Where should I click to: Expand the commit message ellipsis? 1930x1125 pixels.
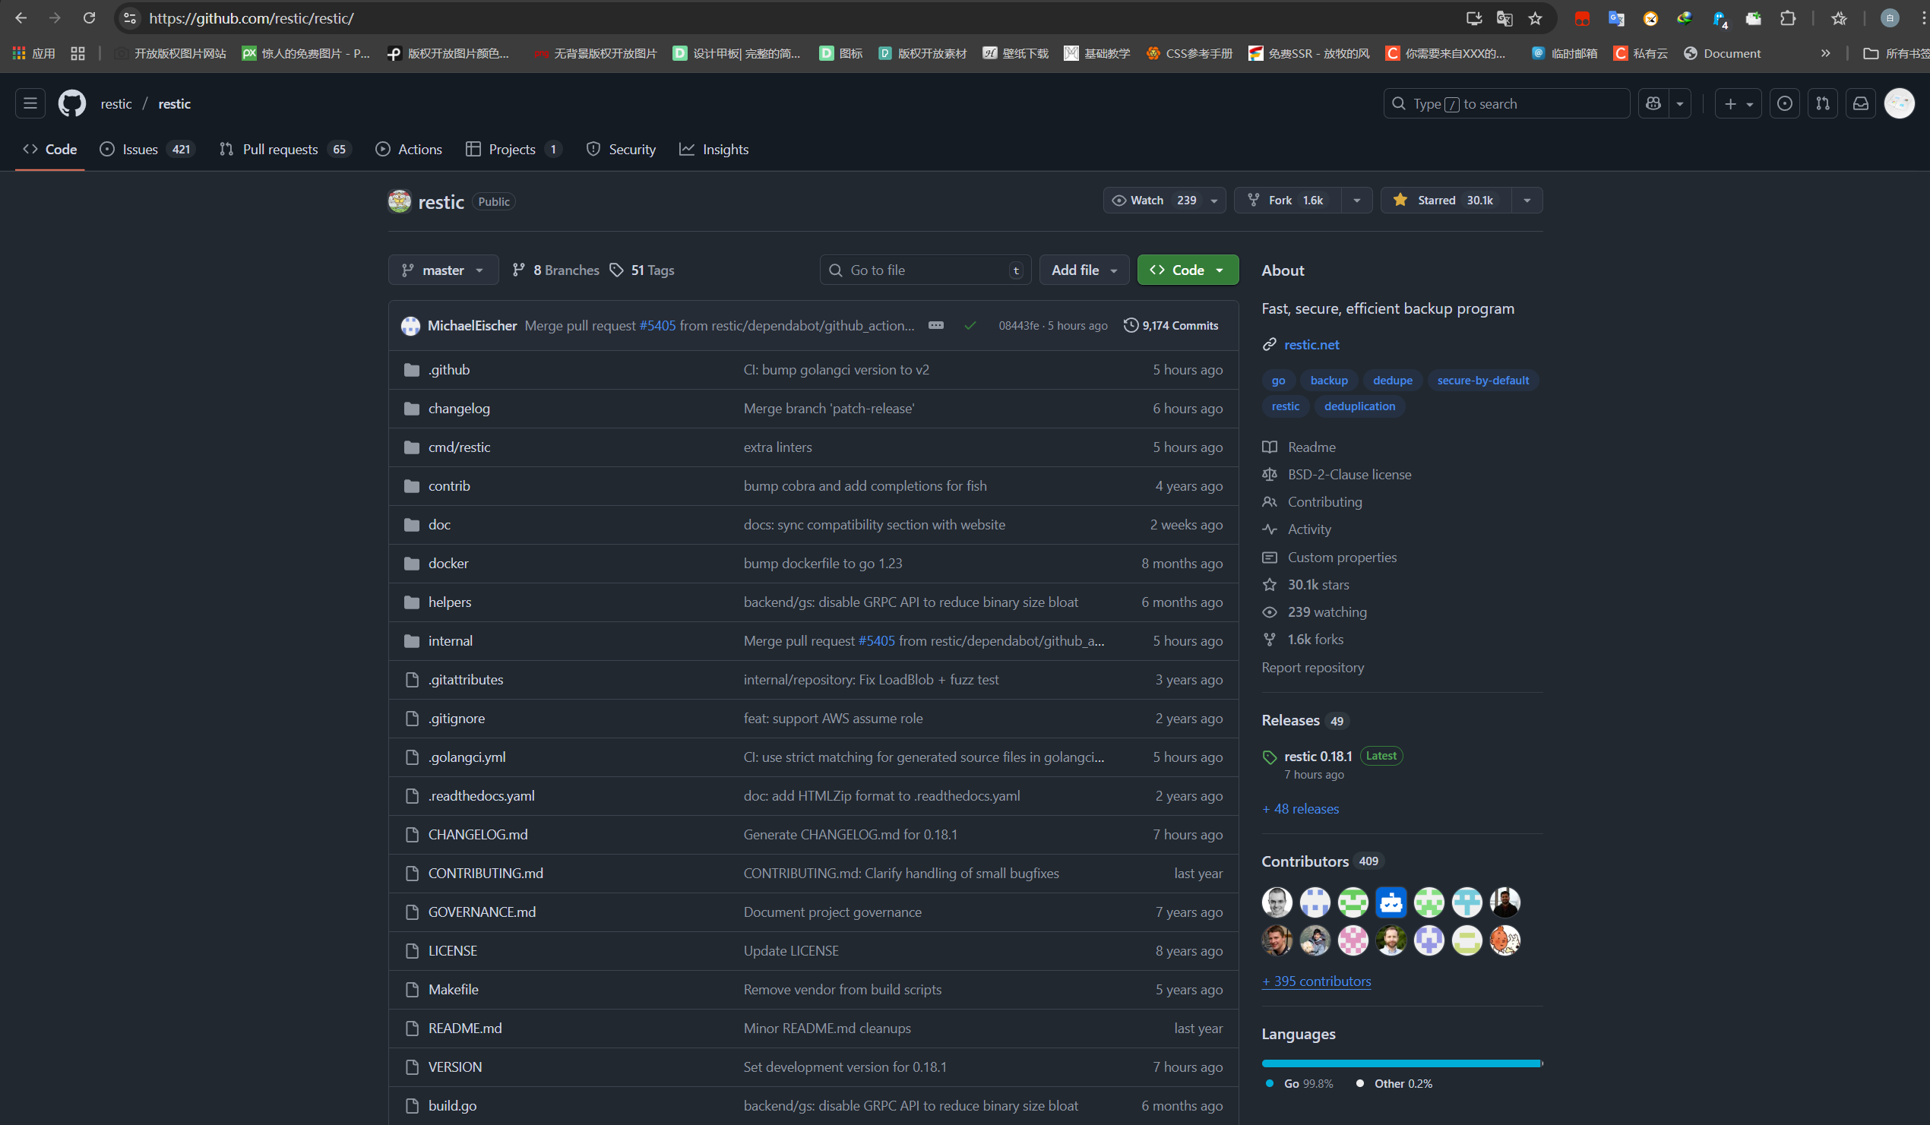[x=936, y=325]
